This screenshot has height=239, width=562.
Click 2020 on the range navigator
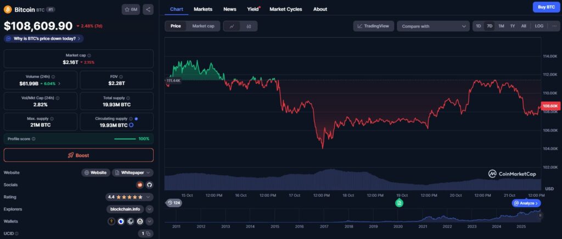pos(398,226)
